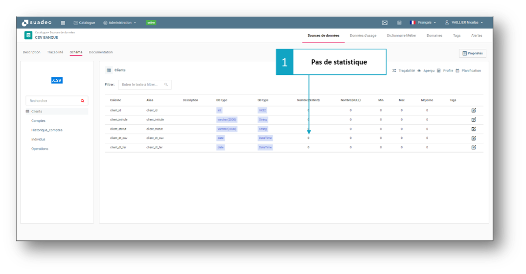Click DateTime tag in client_dt_ouv row
526x274 pixels.
pyautogui.click(x=265, y=138)
